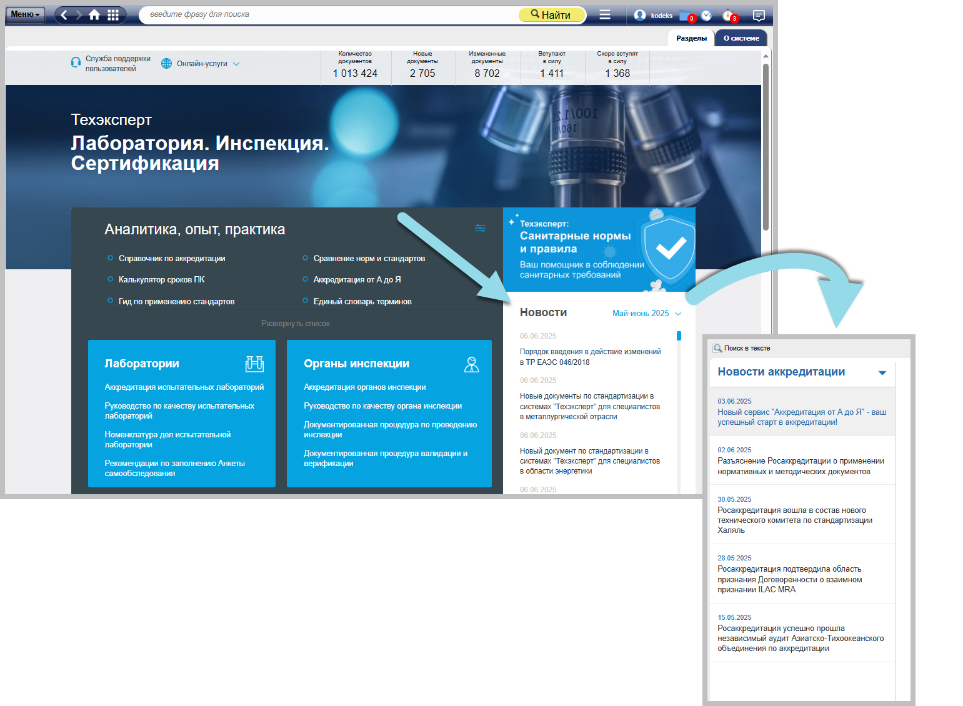Click the Новые документы 2 705 counter
The width and height of the screenshot is (963, 706).
422,65
